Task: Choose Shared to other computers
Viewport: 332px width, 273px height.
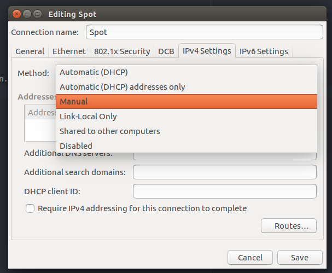Action: [187, 131]
